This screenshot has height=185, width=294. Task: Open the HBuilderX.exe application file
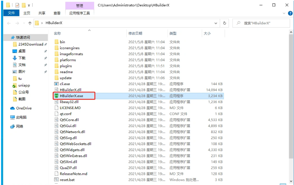click(x=71, y=96)
